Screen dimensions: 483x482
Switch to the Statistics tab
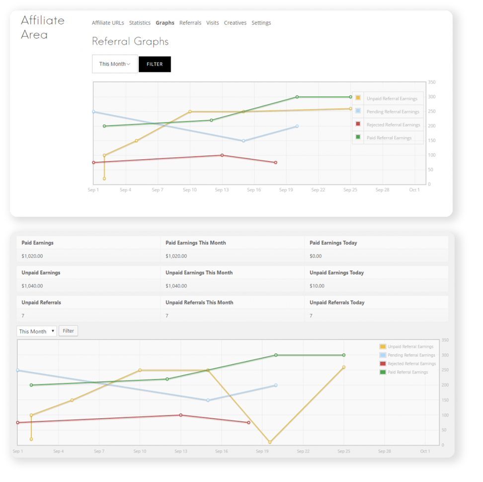140,23
